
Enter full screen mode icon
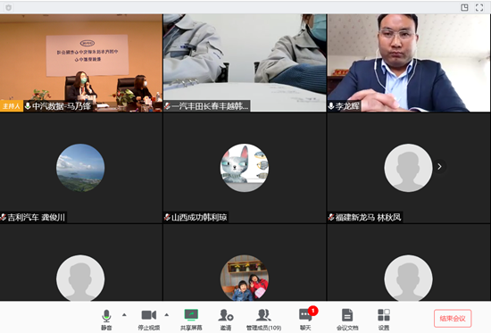tap(479, 7)
